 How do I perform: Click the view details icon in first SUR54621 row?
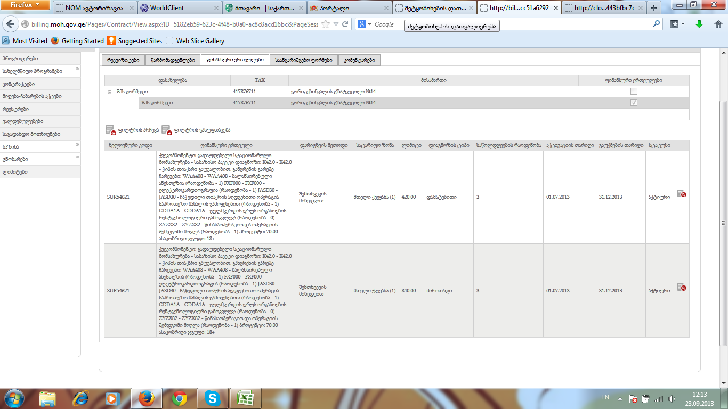[x=681, y=194]
